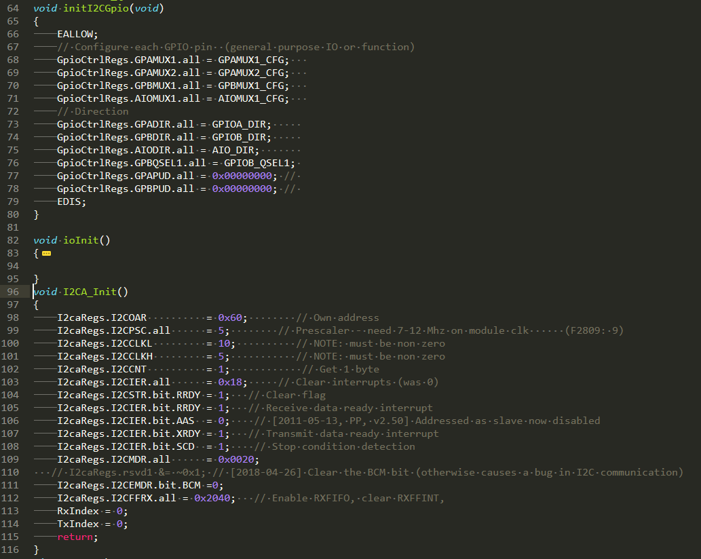The image size is (701, 559).
Task: Place cursor on initI2CGpio function name
Action: (99, 8)
